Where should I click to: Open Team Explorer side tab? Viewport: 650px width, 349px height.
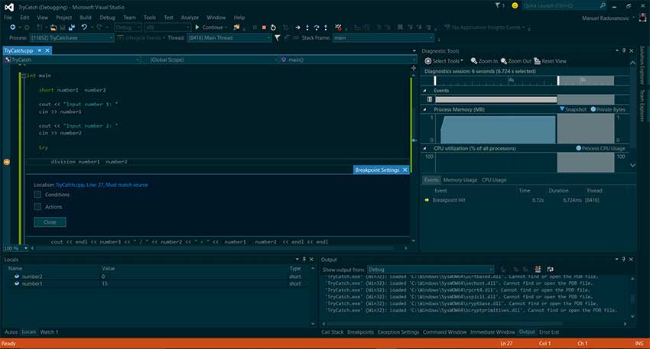tap(642, 105)
